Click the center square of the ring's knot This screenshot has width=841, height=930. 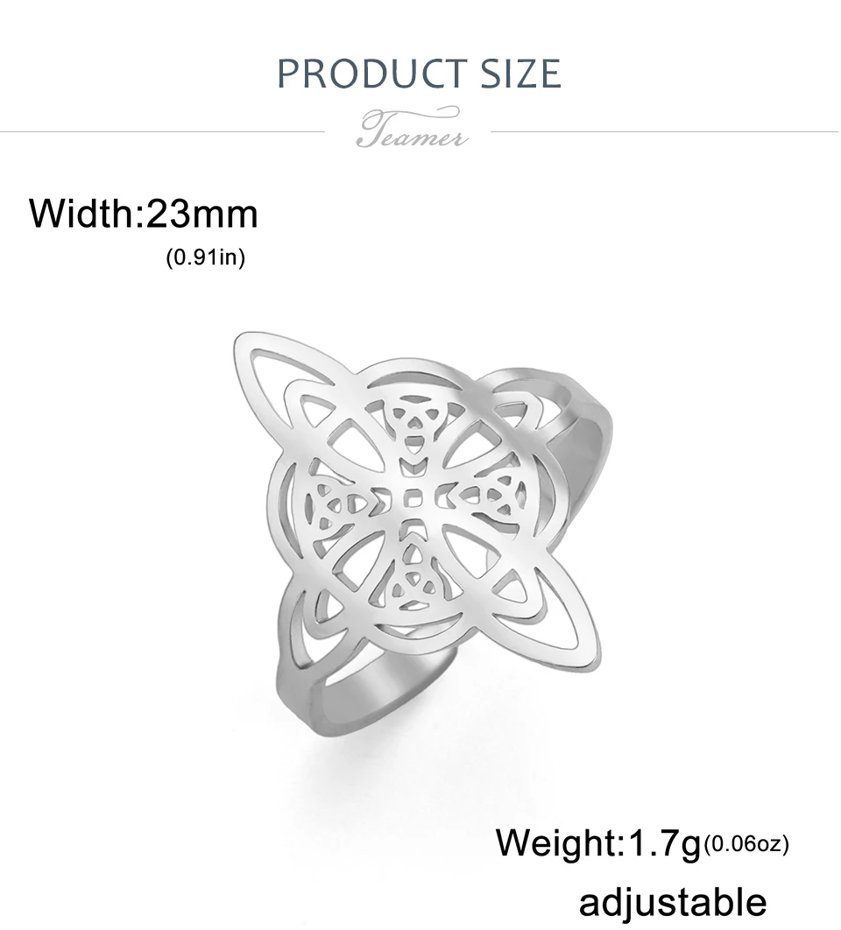[x=413, y=501]
